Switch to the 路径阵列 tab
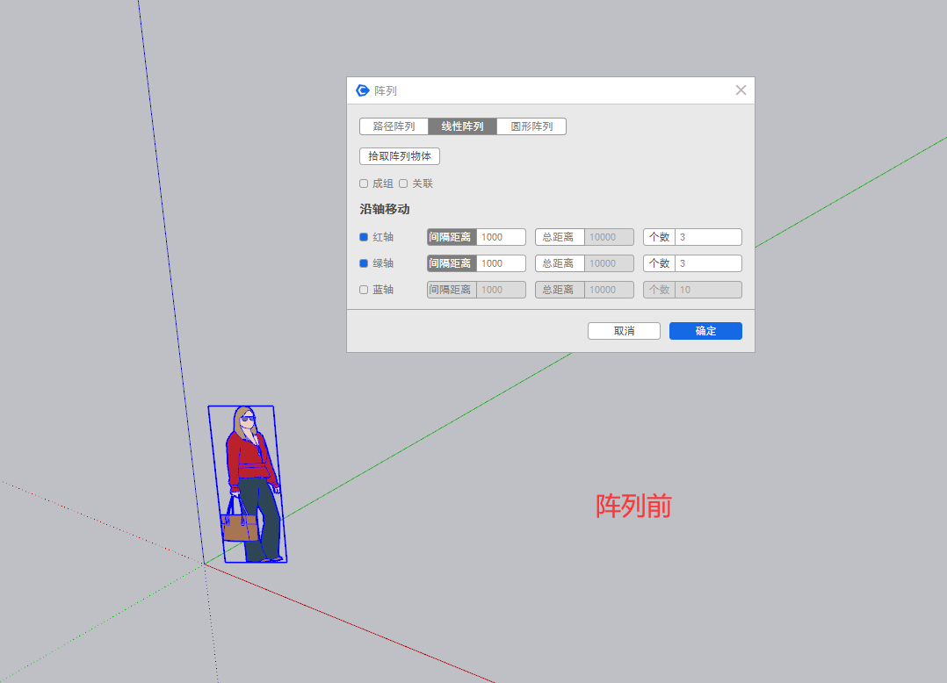This screenshot has height=683, width=947. click(x=394, y=126)
